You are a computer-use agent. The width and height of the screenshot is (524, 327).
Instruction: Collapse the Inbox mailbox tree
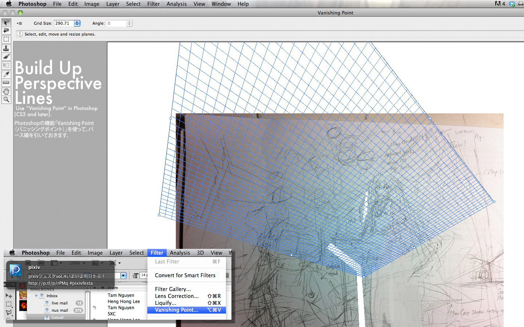[36, 296]
